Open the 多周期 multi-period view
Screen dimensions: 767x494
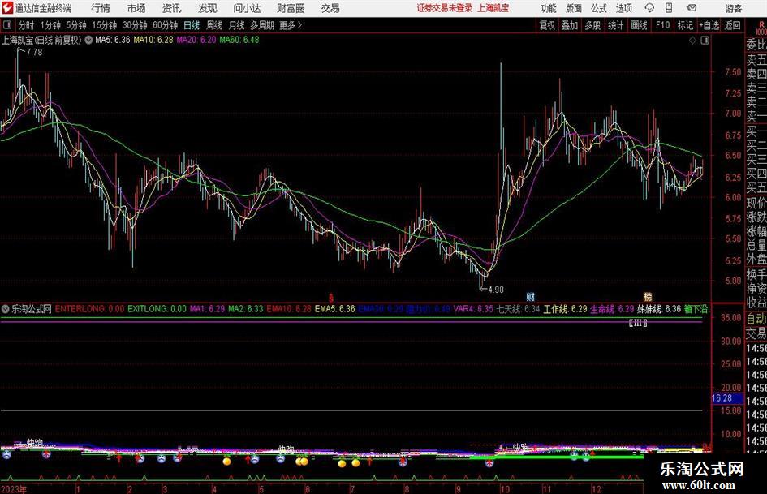[262, 25]
